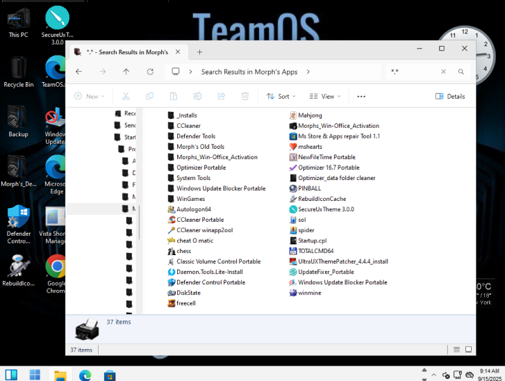Open File Explorer taskbar icon

pyautogui.click(x=60, y=375)
